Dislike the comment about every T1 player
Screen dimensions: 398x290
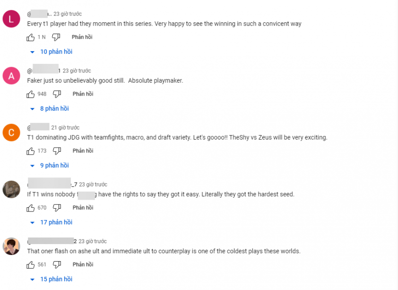56,37
